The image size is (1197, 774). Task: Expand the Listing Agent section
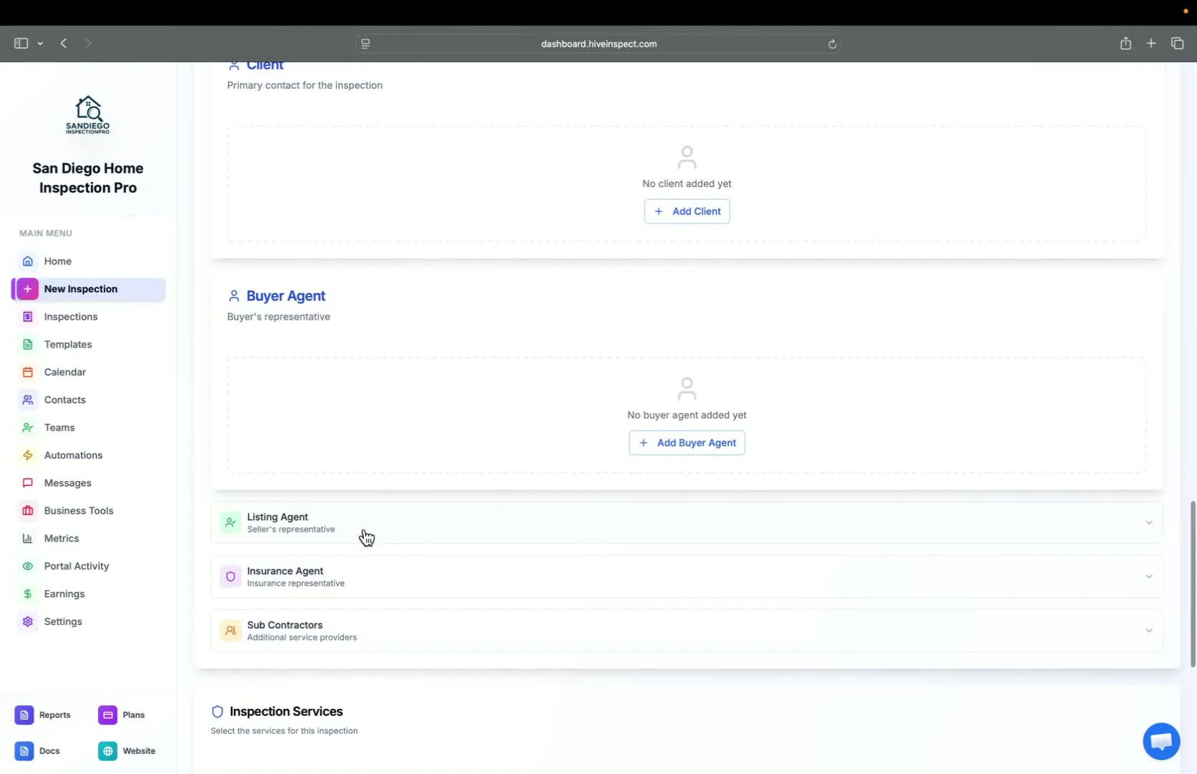[x=687, y=522]
